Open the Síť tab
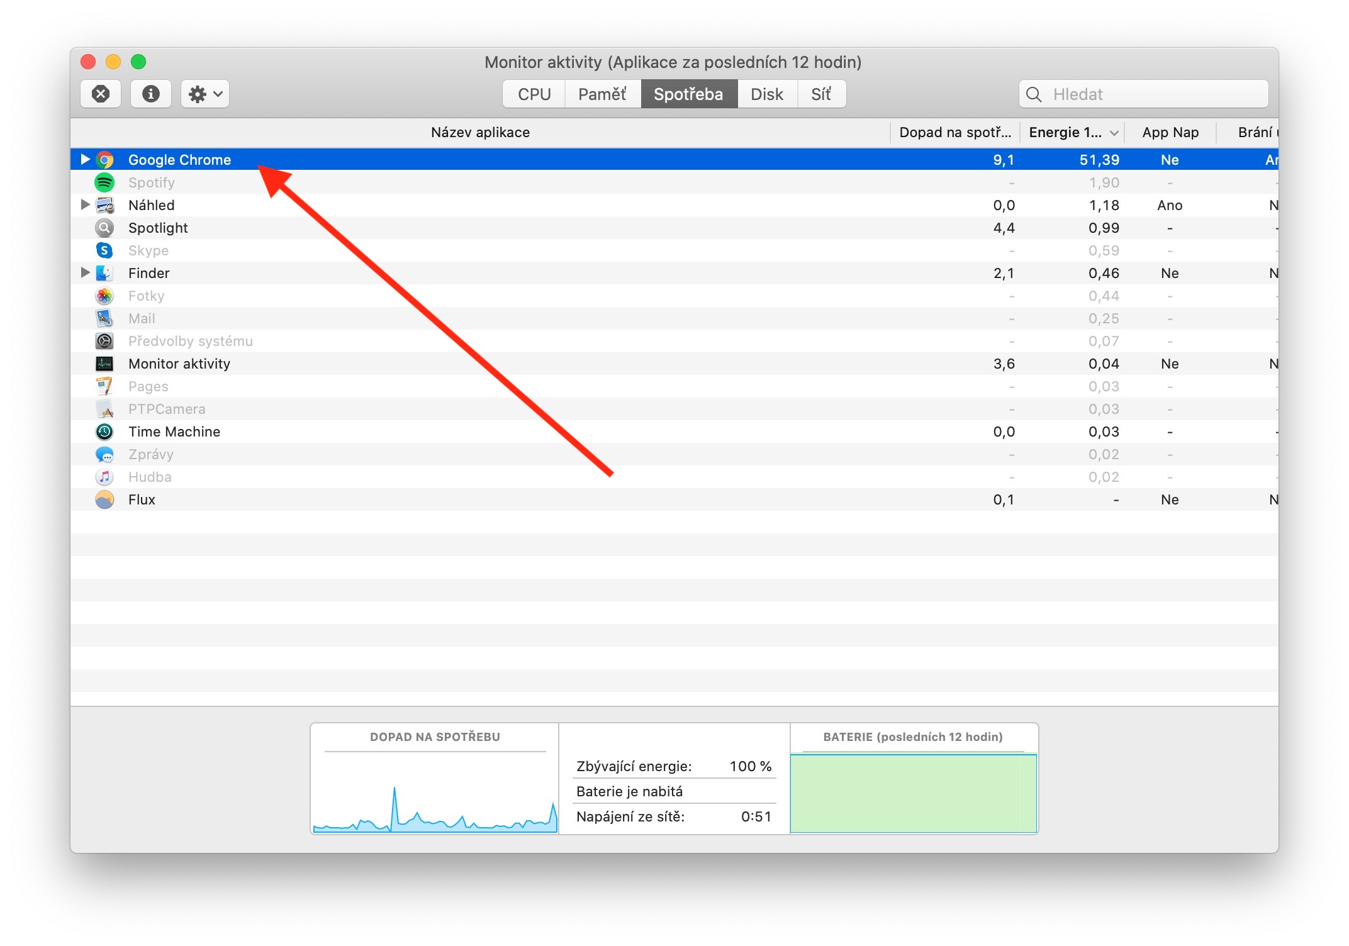1349x946 pixels. [821, 94]
